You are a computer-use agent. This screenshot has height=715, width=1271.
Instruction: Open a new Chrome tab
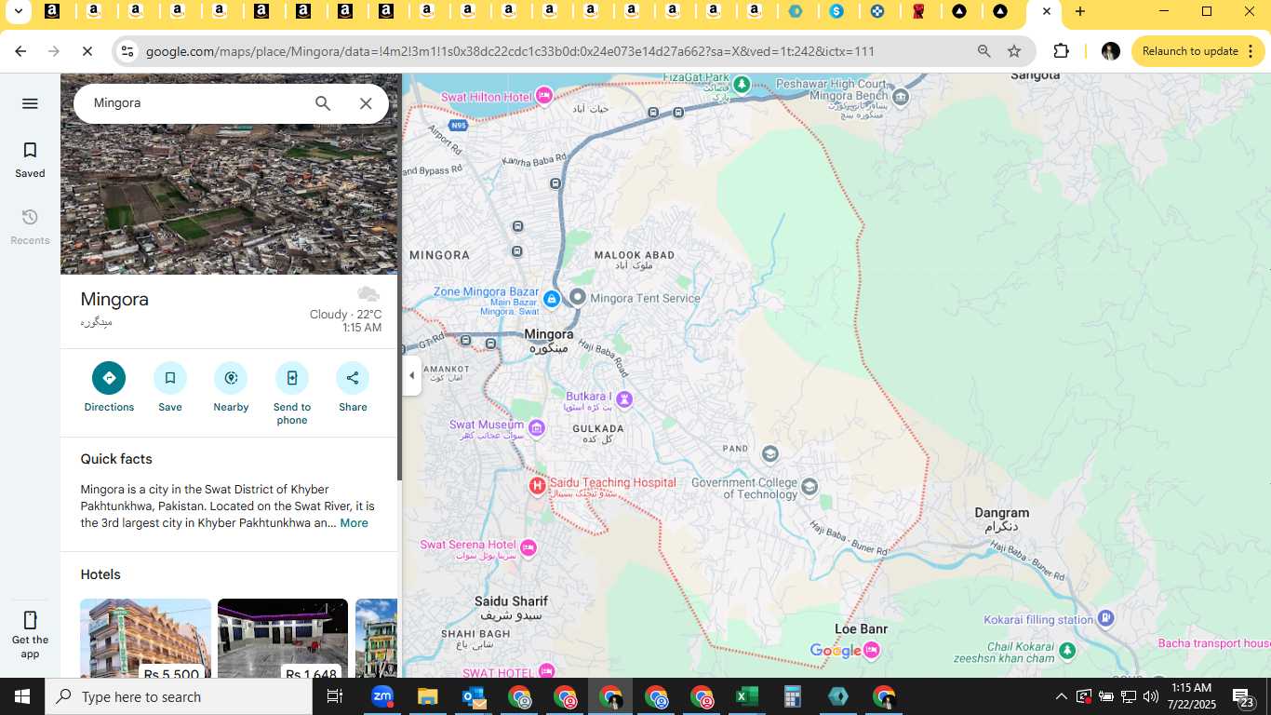click(1079, 12)
